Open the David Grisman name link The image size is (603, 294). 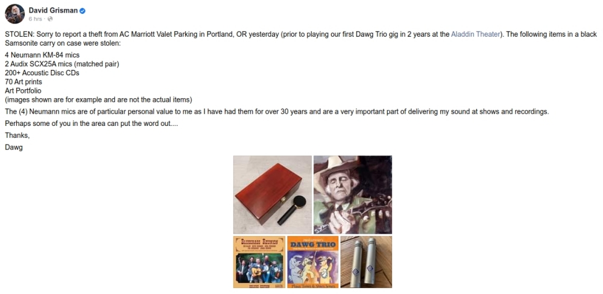tap(53, 10)
